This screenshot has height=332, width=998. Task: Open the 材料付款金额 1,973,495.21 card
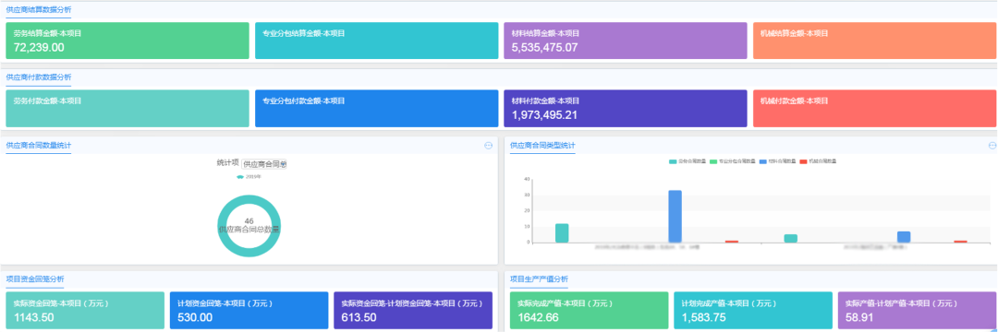[626, 109]
